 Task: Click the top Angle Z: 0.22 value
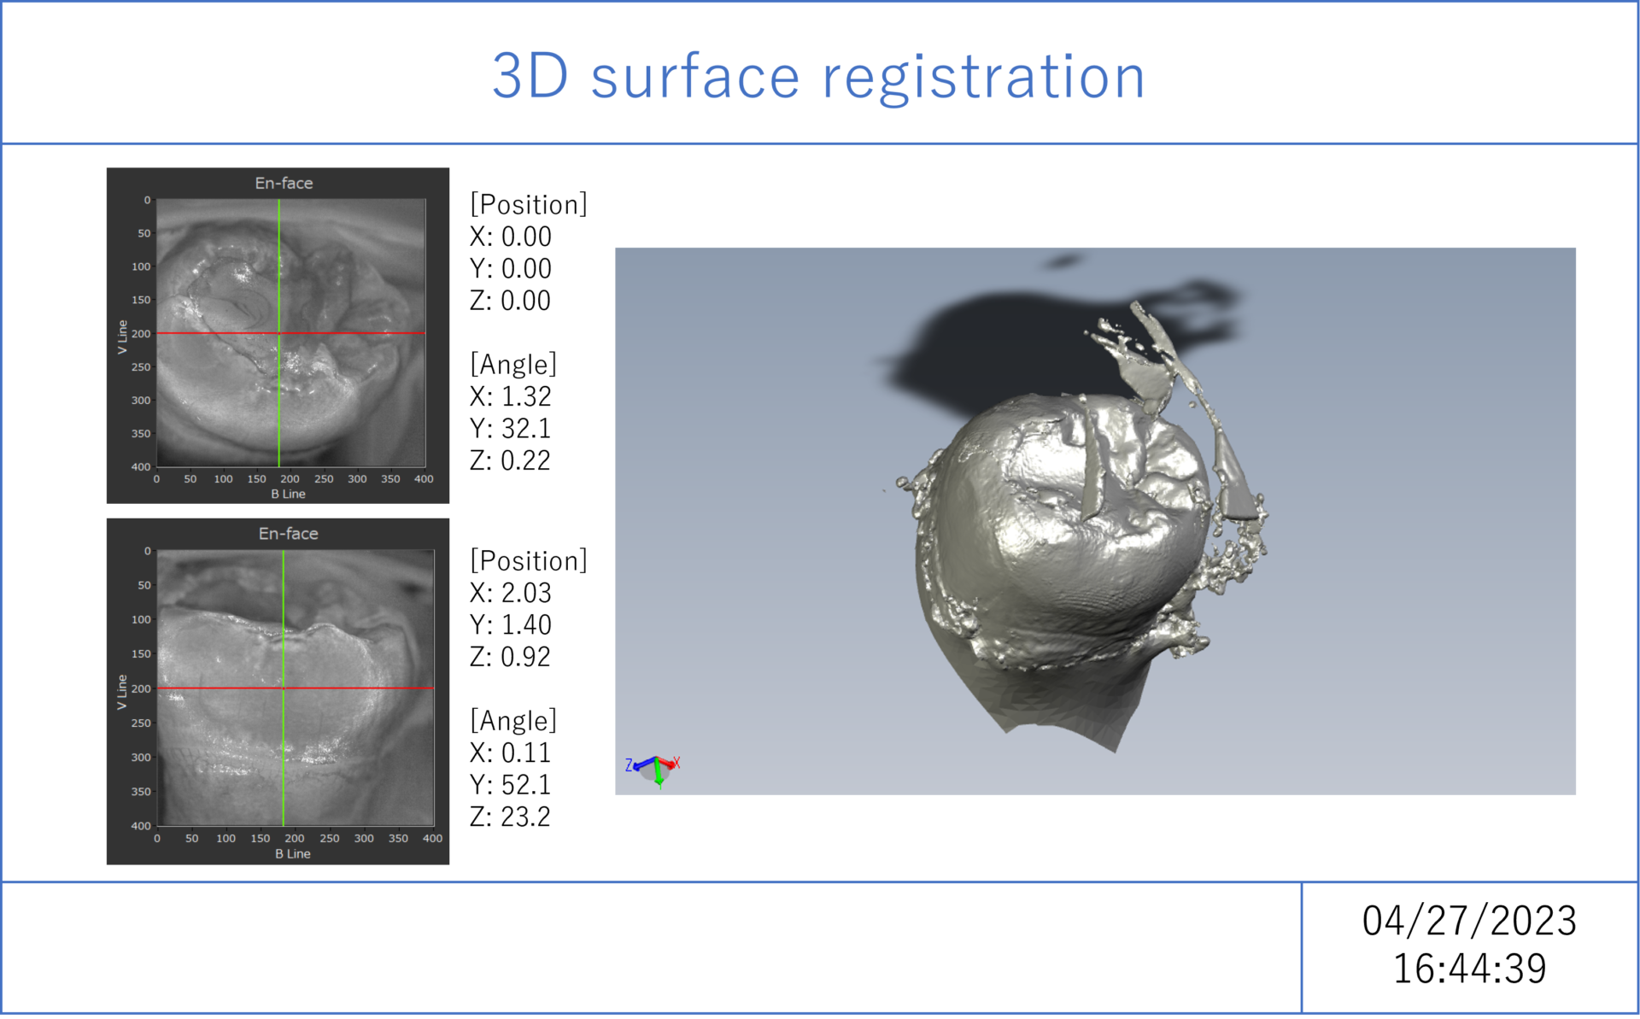(x=510, y=460)
